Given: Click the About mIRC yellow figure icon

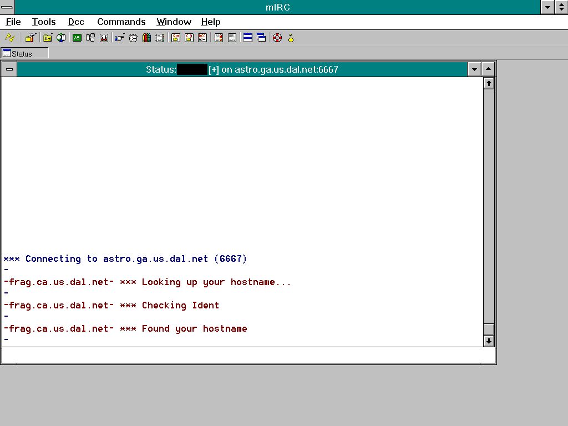Looking at the screenshot, I should (291, 38).
